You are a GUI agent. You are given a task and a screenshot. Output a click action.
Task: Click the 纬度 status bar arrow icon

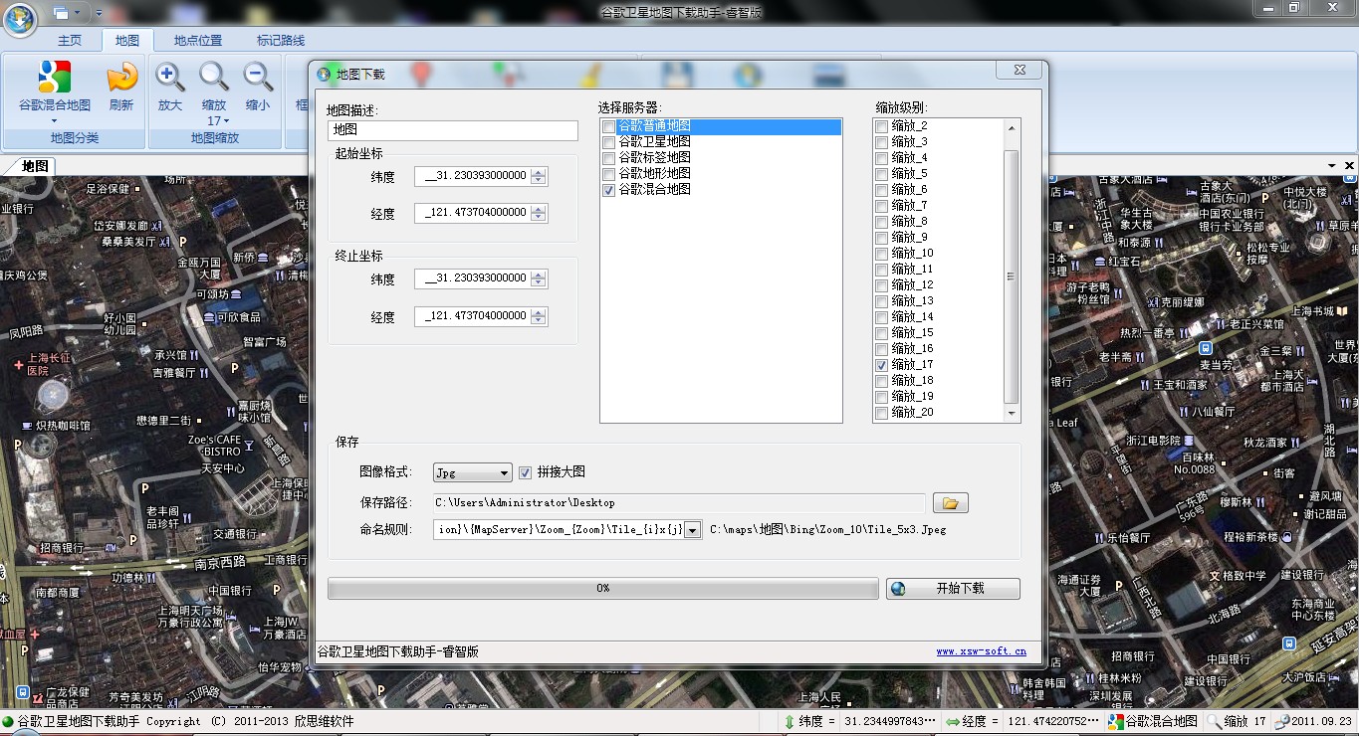point(790,722)
